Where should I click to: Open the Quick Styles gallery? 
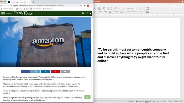[121, 10]
